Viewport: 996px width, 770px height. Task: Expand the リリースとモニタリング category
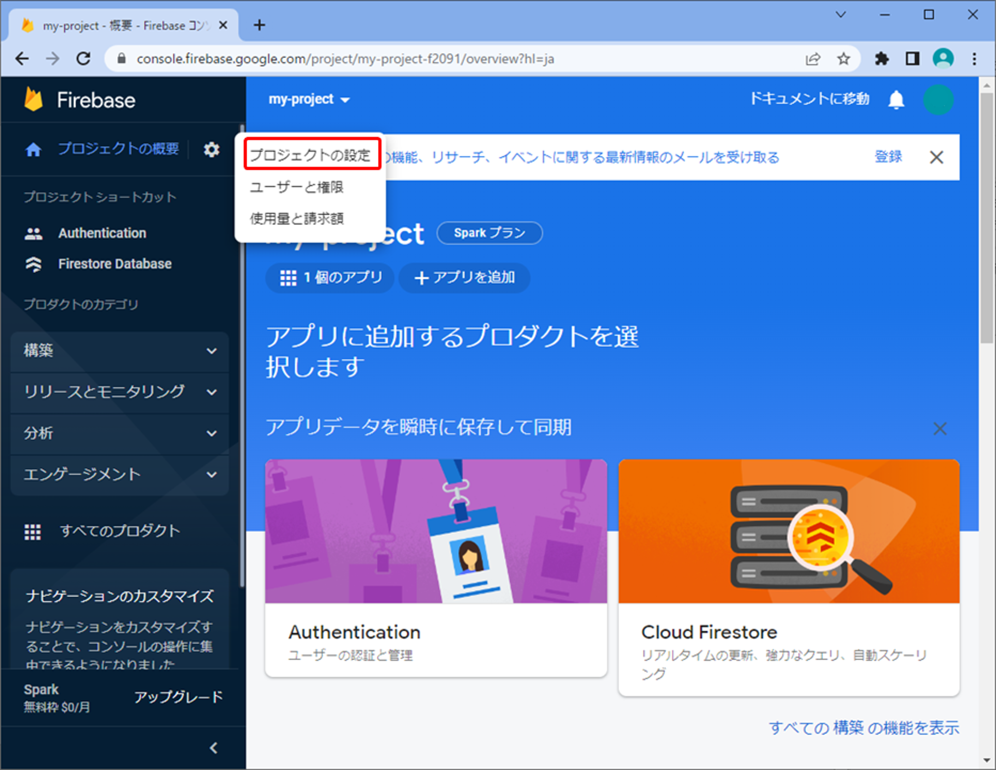click(120, 392)
